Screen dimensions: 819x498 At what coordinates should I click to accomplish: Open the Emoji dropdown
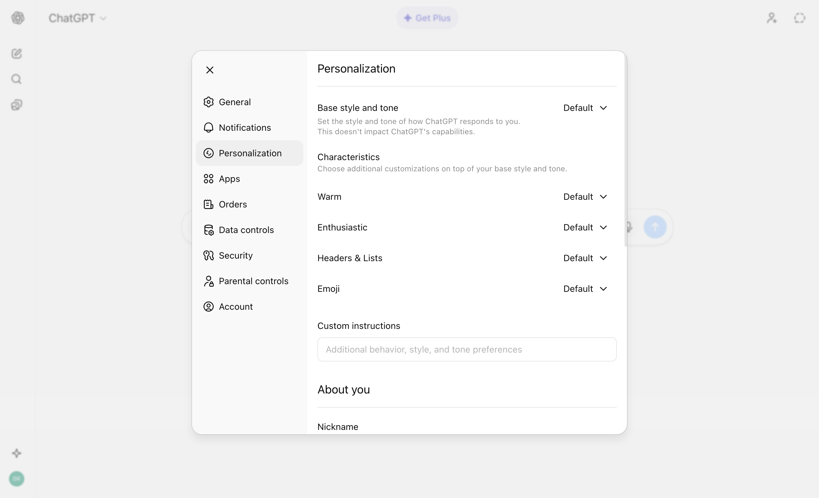[x=585, y=289]
